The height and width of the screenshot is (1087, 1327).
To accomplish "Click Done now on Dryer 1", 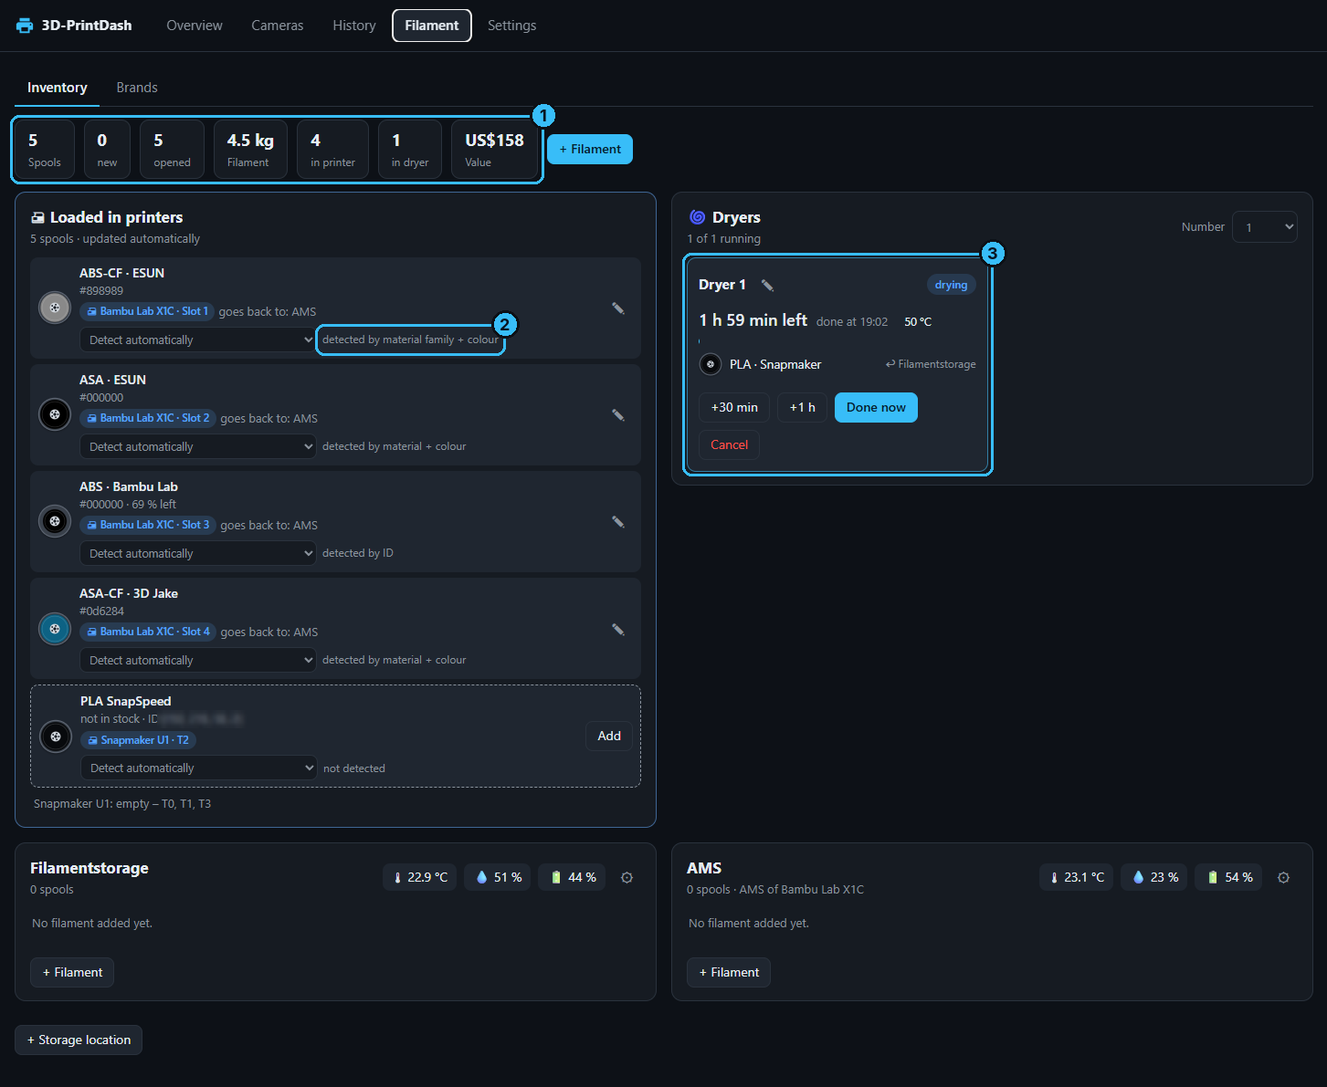I will click(876, 408).
